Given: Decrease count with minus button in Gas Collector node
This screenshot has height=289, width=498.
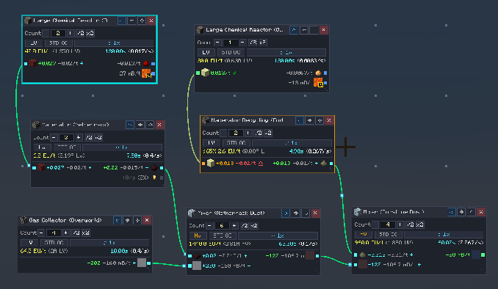Looking at the screenshot, I should (x=41, y=233).
